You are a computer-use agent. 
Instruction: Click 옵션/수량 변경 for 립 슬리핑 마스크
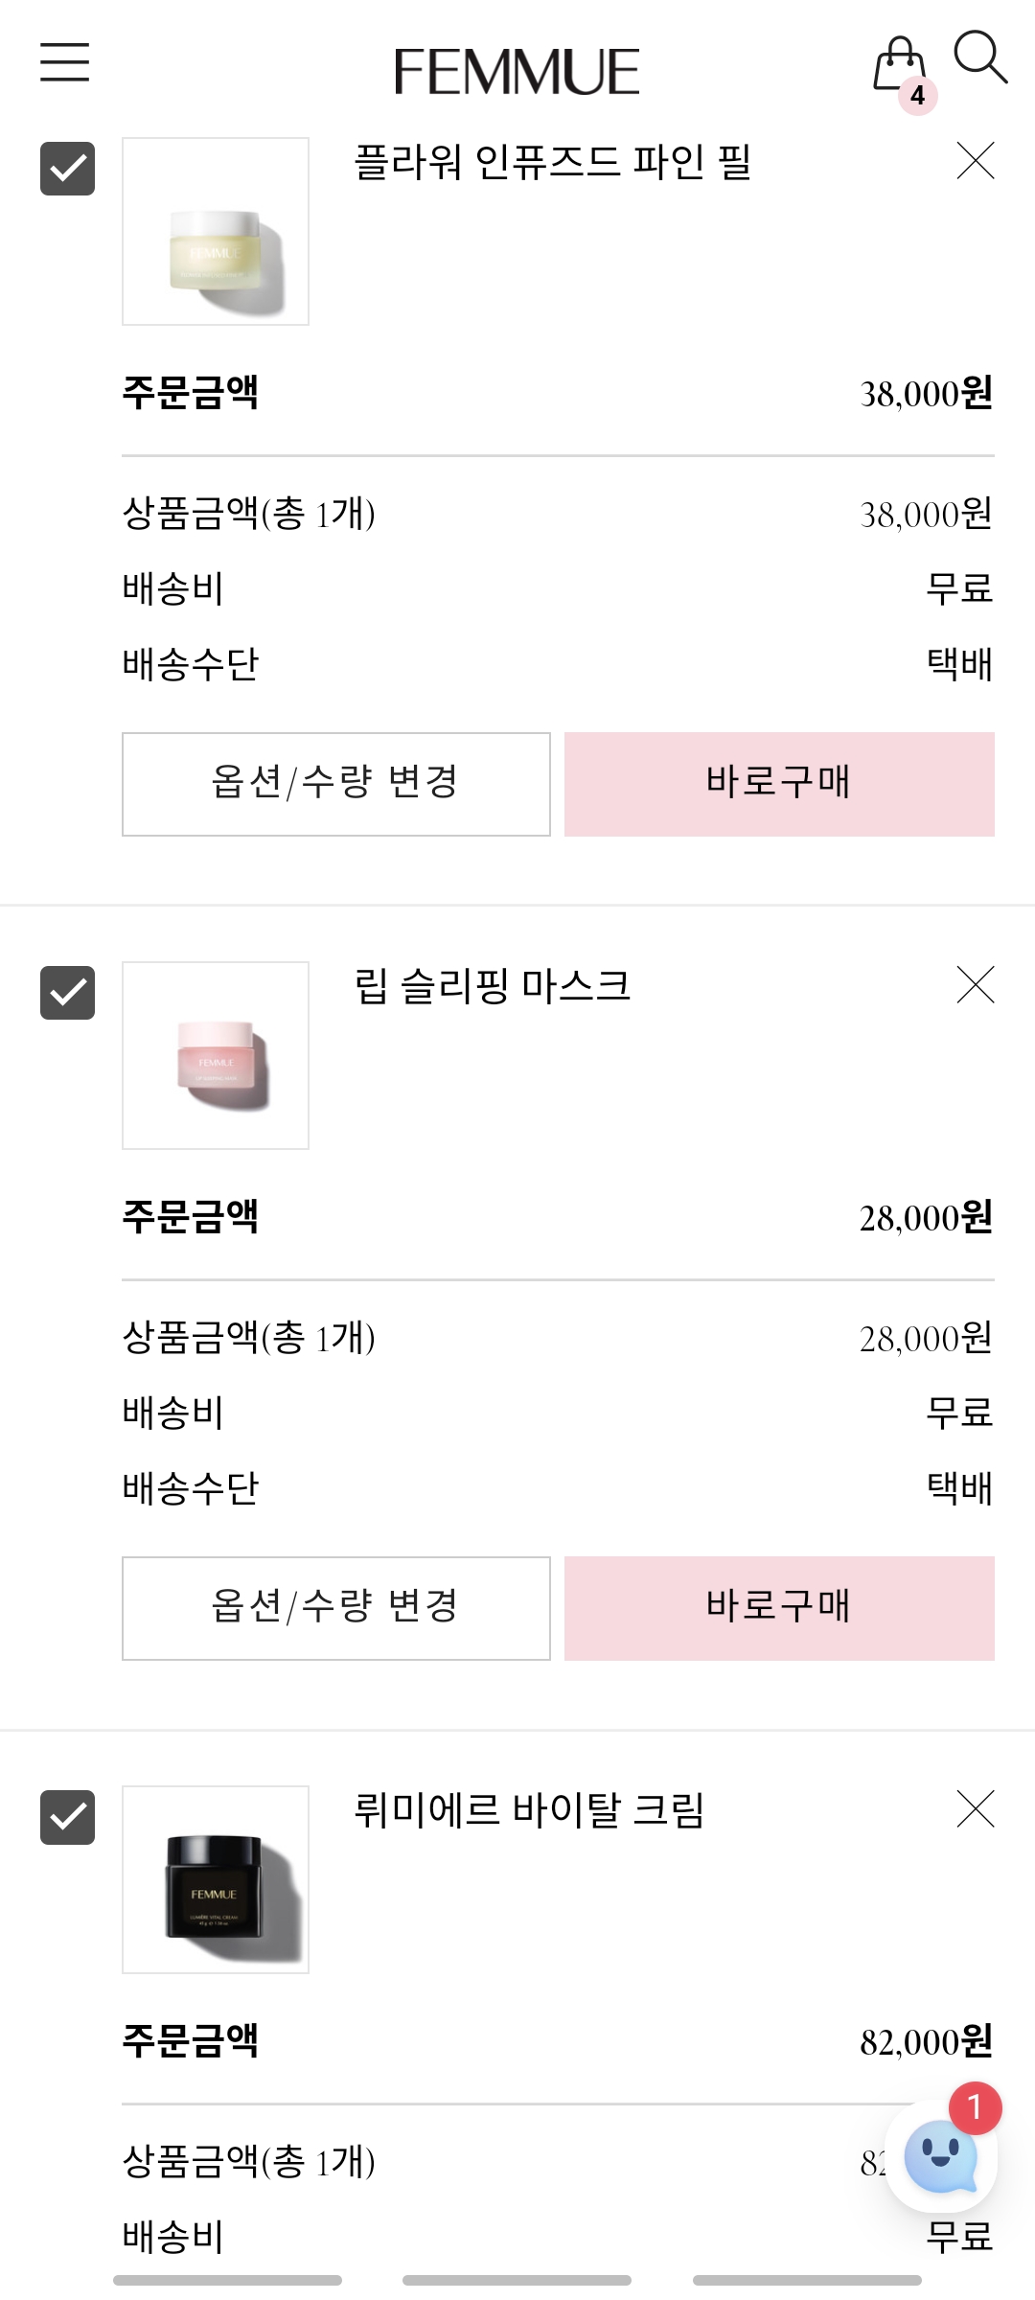[x=336, y=1608]
